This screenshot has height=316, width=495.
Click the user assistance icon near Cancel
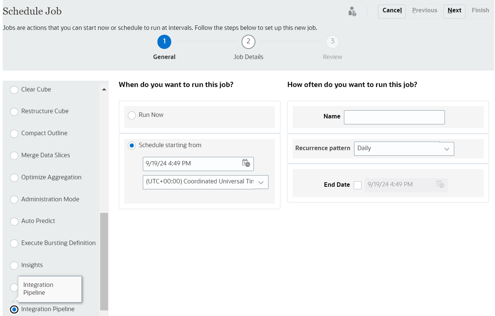click(x=352, y=11)
